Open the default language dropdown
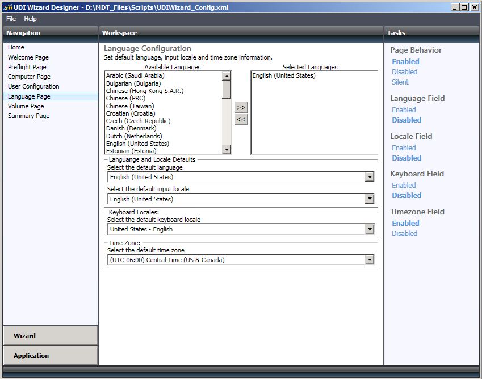Image resolution: width=482 pixels, height=379 pixels. click(370, 177)
